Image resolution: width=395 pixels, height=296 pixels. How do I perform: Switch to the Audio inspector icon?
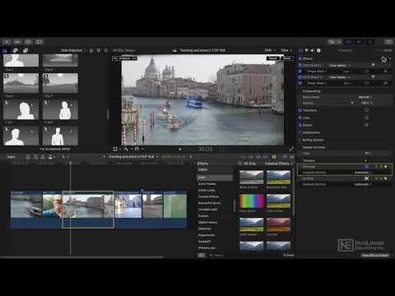(313, 50)
